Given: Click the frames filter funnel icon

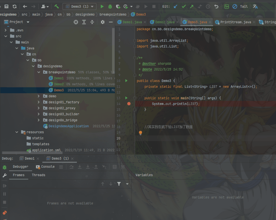Looking at the screenshot, I should (119, 184).
